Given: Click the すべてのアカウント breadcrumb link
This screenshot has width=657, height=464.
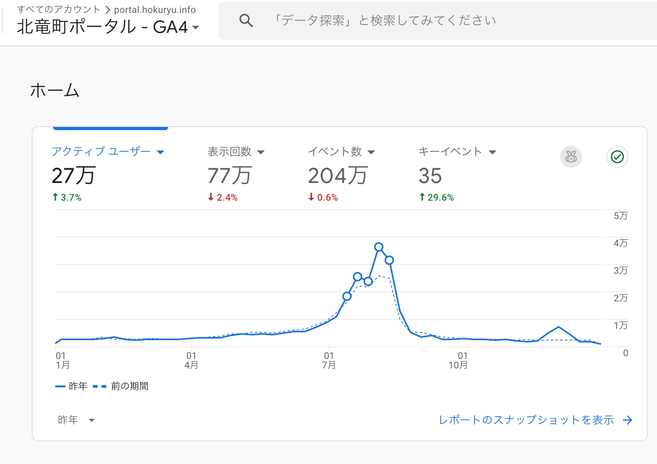Looking at the screenshot, I should tap(59, 10).
